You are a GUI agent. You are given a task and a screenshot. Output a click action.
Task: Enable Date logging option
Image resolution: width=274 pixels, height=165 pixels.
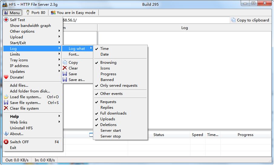click(104, 54)
